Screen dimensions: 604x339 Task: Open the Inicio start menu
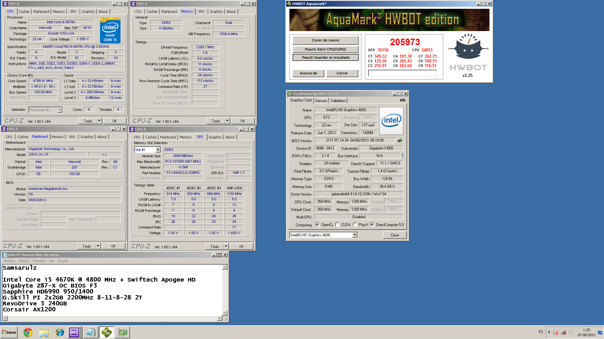point(9,332)
